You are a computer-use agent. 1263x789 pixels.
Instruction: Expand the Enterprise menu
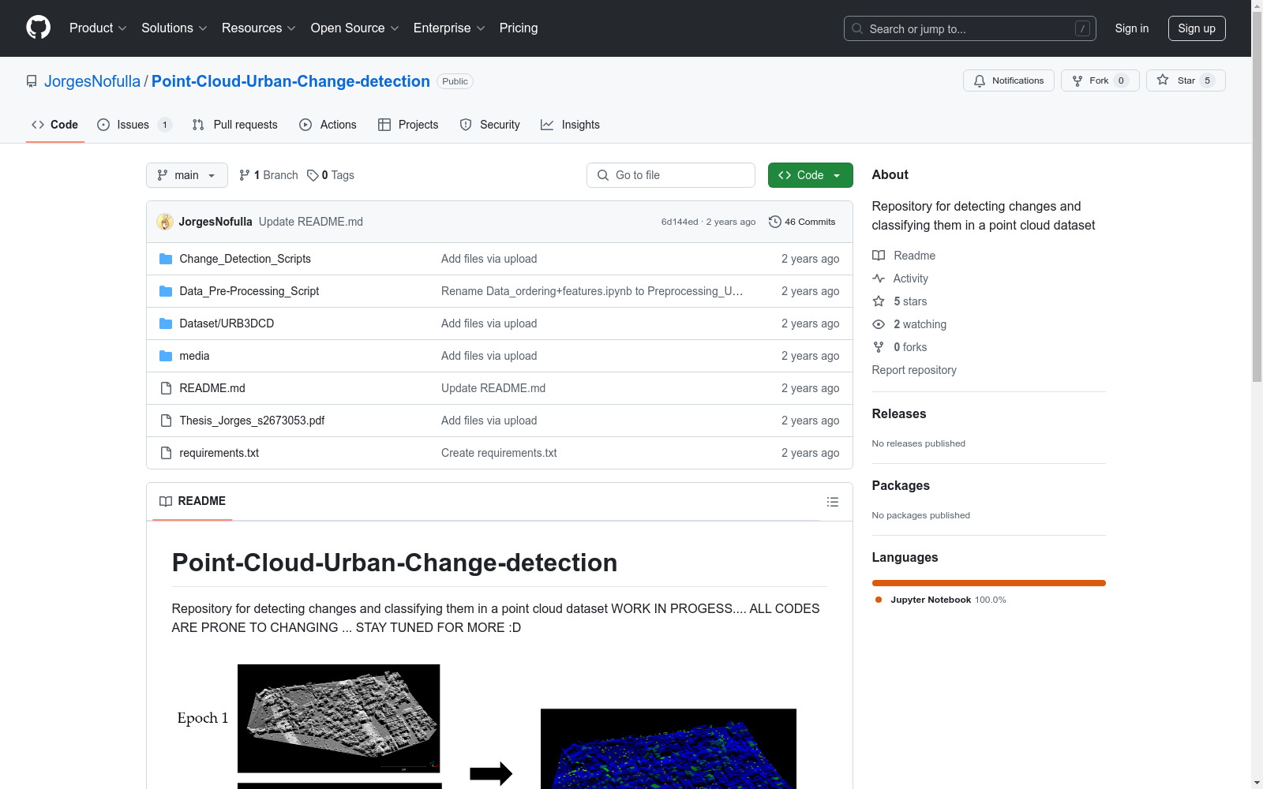coord(449,28)
